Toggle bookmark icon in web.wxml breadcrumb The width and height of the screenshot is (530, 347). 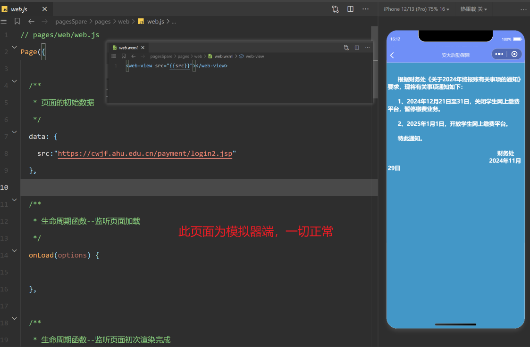click(124, 56)
